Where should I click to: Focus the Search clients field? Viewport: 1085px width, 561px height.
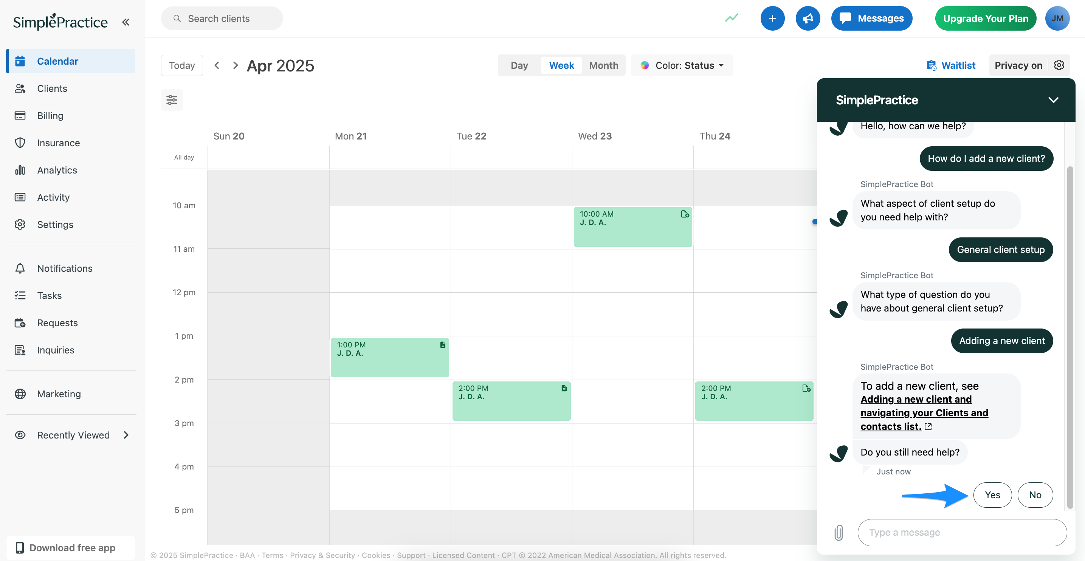[222, 19]
